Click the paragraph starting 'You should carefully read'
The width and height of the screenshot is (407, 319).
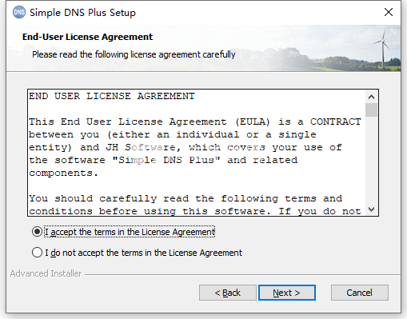click(x=195, y=205)
